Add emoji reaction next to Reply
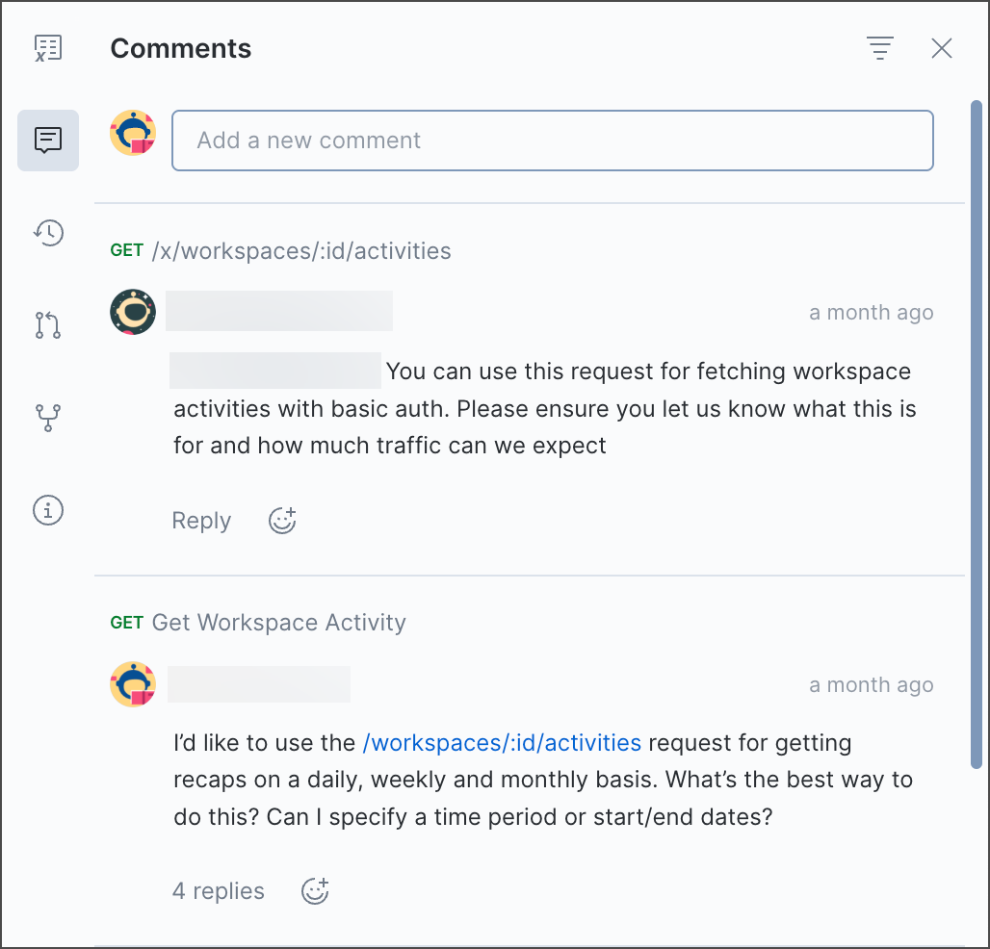 click(x=282, y=521)
